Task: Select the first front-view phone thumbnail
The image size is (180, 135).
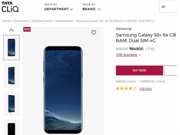Action: tap(11, 47)
